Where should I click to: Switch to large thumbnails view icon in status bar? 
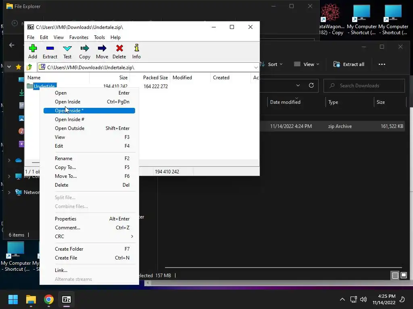click(x=404, y=275)
